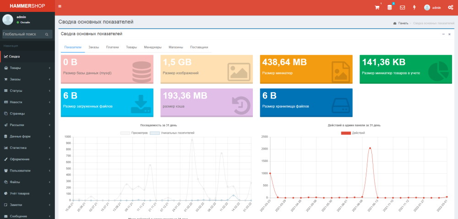Screen dimensions: 458x219
Task: Click the Данные форм database icon
Action: click(x=6, y=136)
